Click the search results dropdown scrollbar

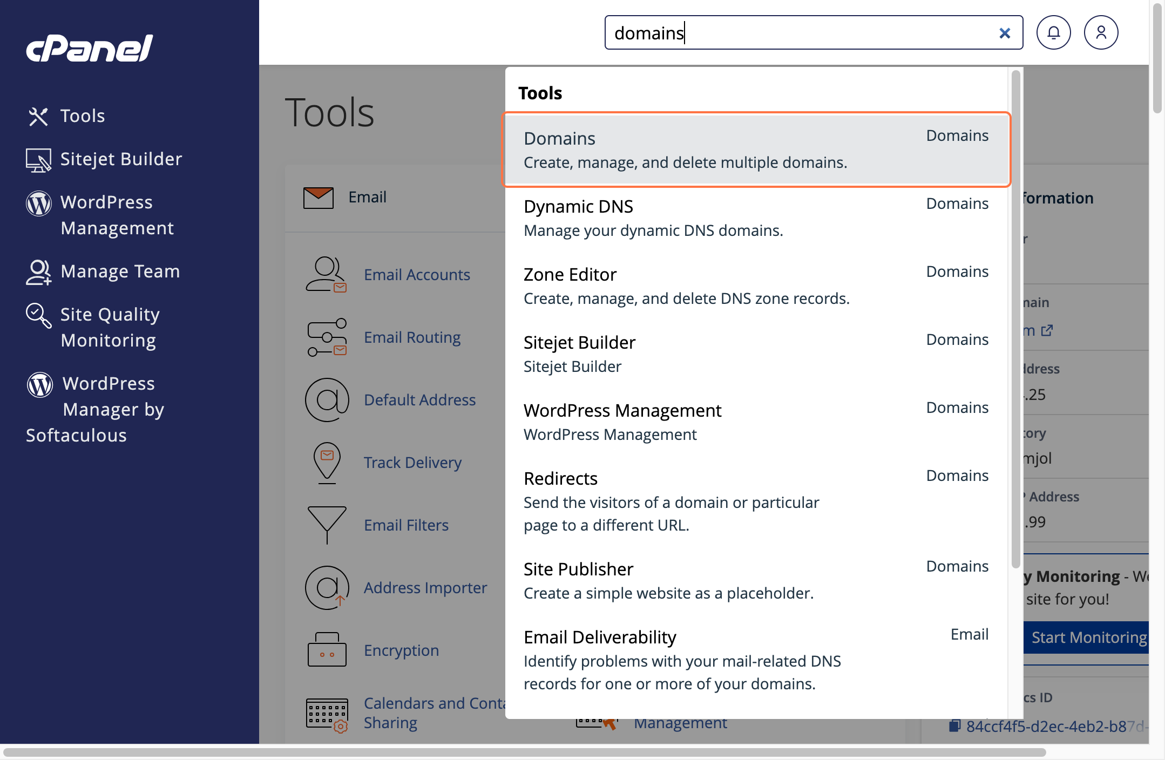click(1015, 318)
